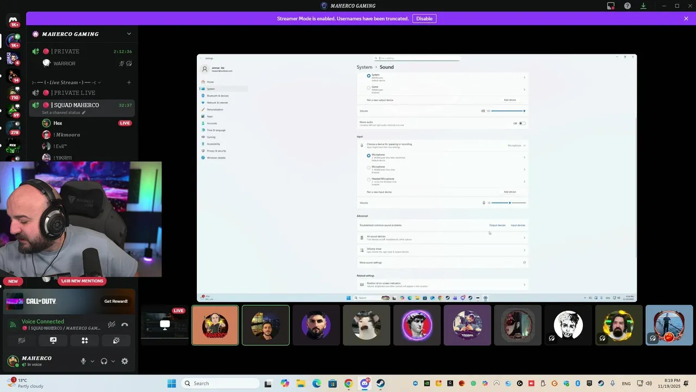The image size is (696, 392).
Task: Open Discord Inbox icon in title bar
Action: [611, 6]
